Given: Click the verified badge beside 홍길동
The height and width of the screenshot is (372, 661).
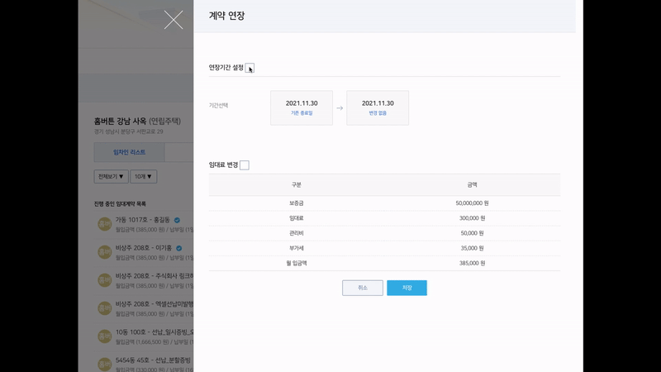Looking at the screenshot, I should (177, 220).
